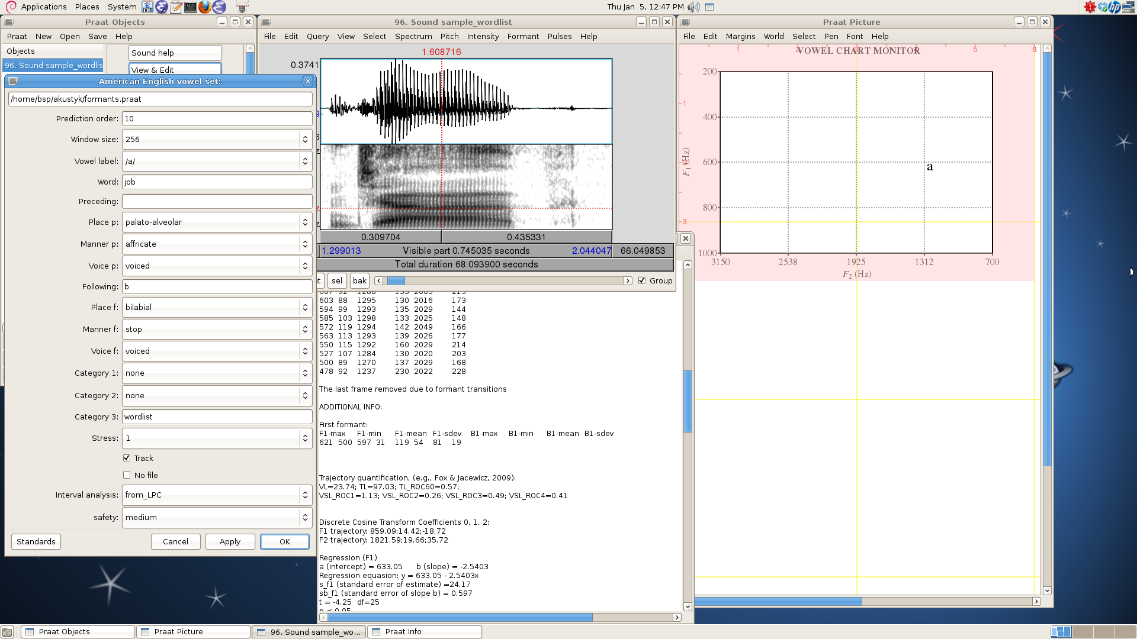Viewport: 1137px width, 639px height.
Task: Open the Voice f dropdown
Action: [217, 351]
